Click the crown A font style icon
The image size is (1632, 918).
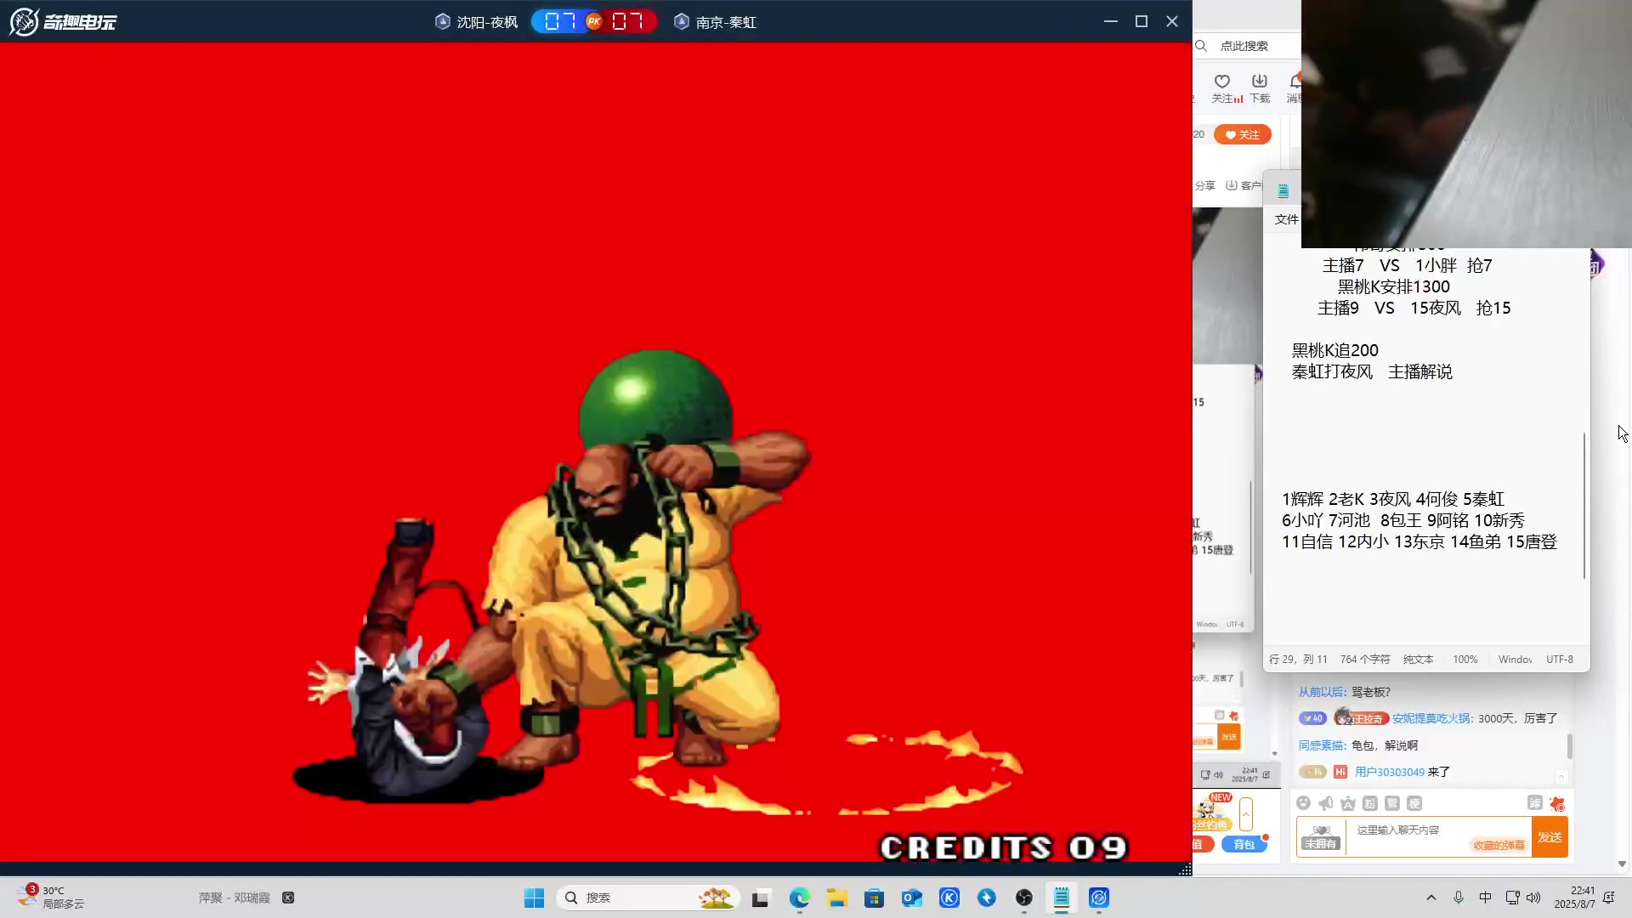pyautogui.click(x=1347, y=803)
